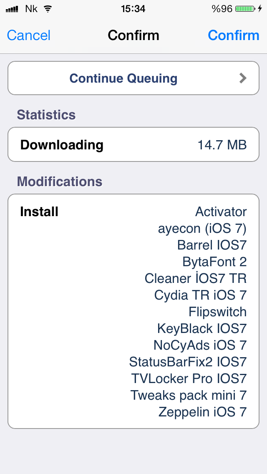
Task: Tap Cancel in the navigation bar
Action: pyautogui.click(x=28, y=35)
